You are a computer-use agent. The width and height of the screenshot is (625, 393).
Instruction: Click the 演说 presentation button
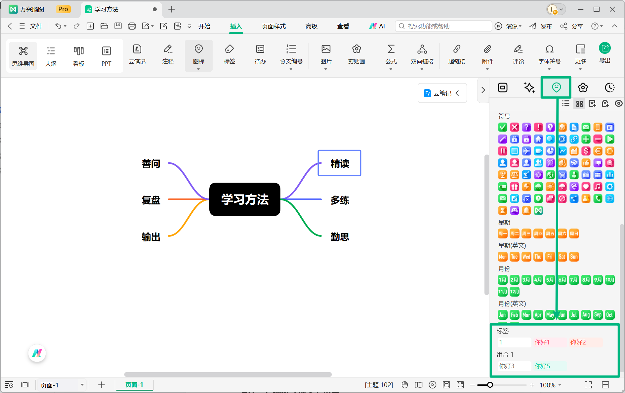click(508, 26)
